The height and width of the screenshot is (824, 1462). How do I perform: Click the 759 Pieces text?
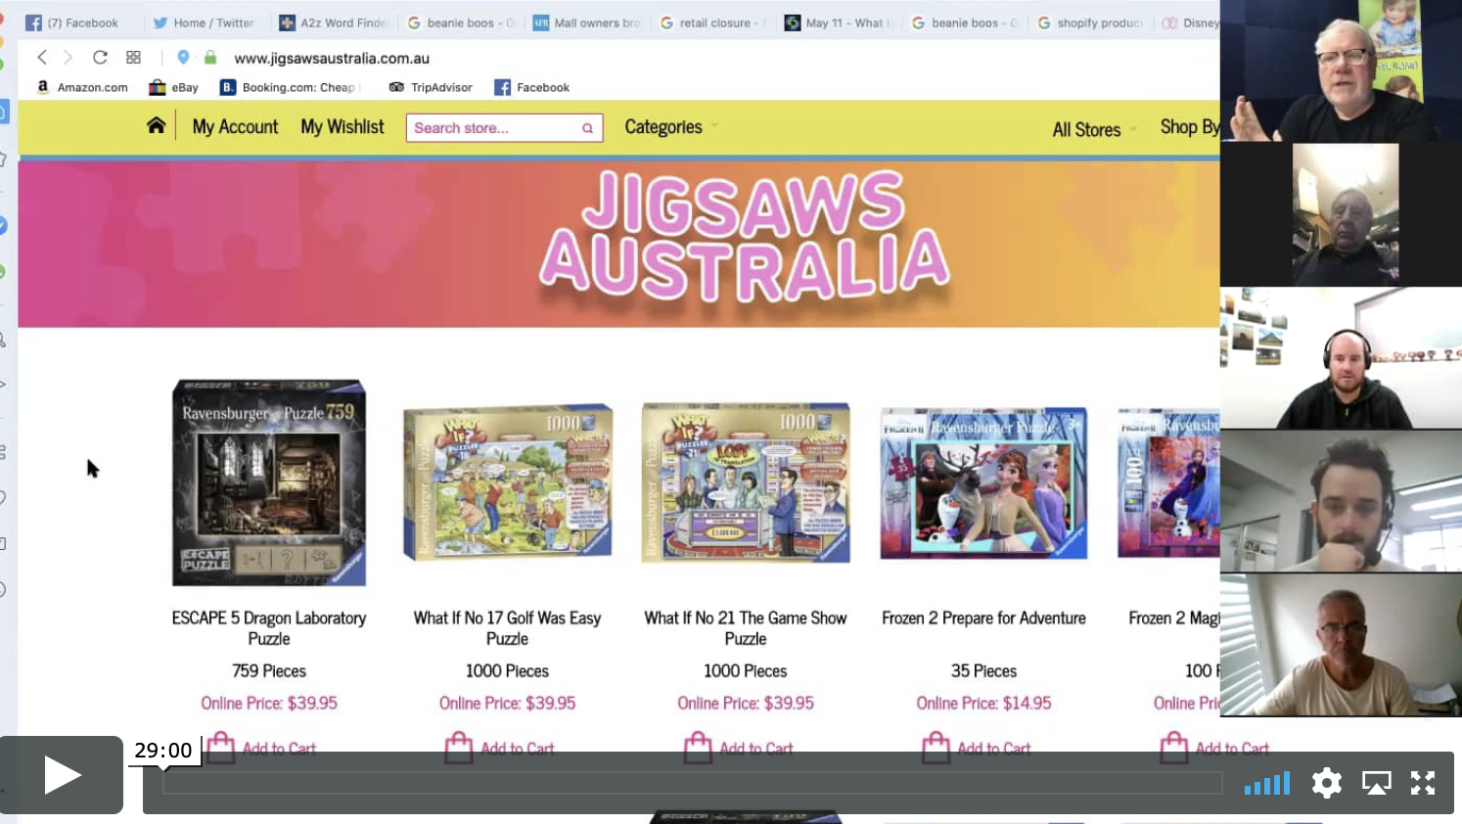click(269, 671)
